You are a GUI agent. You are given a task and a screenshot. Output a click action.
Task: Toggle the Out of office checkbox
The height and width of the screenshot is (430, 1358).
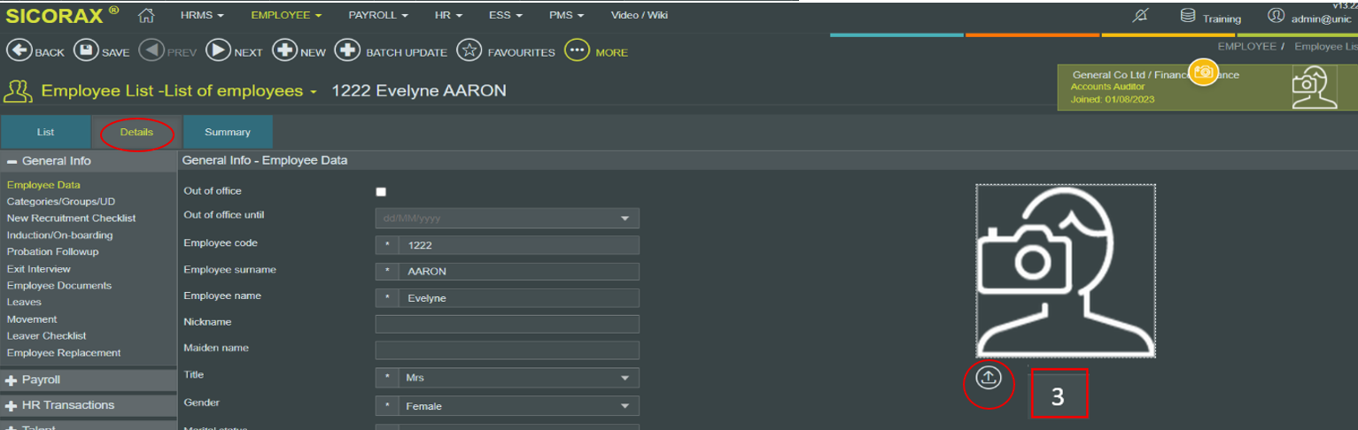381,192
